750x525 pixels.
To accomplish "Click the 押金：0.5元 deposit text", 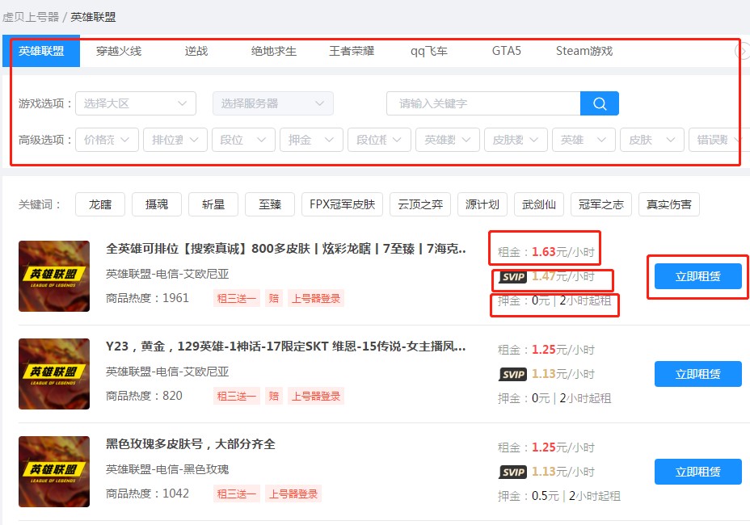I will pyautogui.click(x=529, y=496).
